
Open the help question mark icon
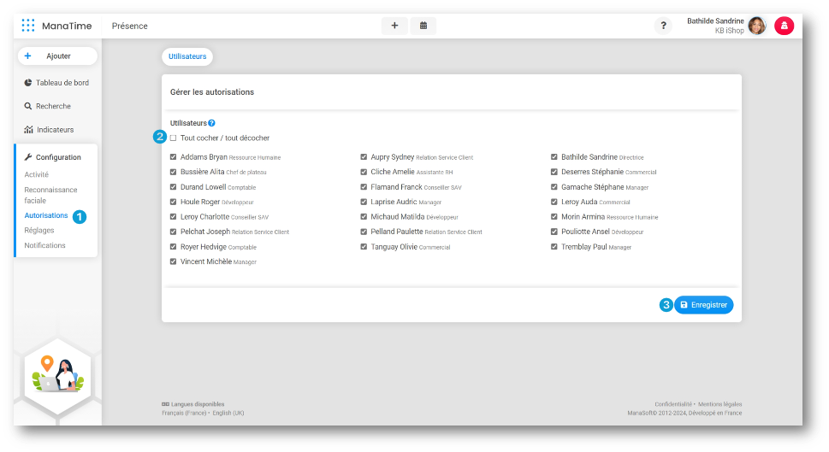coord(663,26)
